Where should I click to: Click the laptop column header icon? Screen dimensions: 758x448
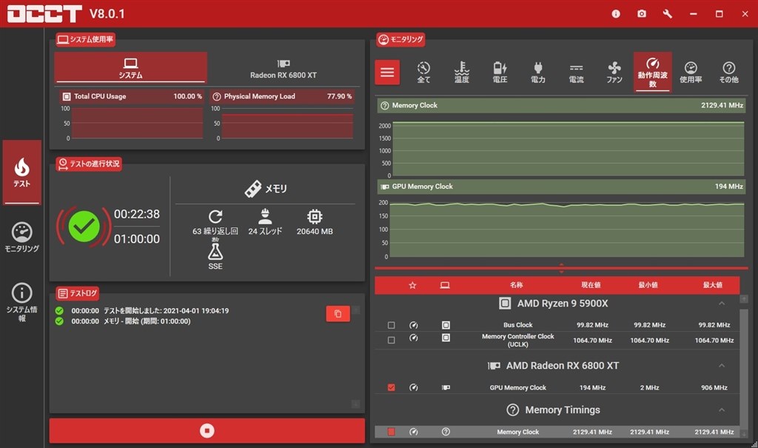pyautogui.click(x=445, y=285)
